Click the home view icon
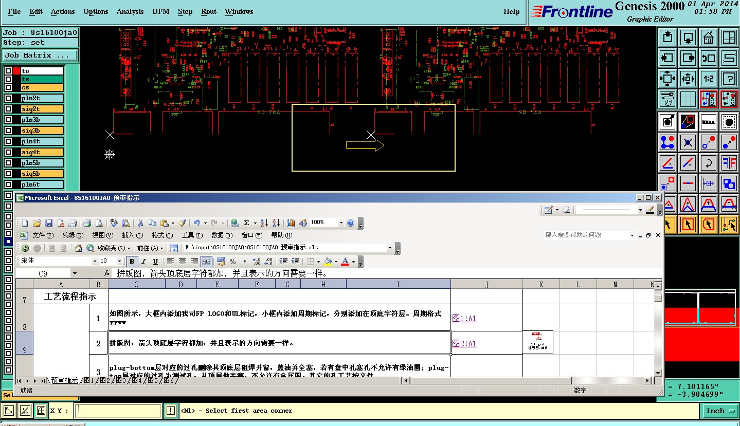740x426 pixels. (x=709, y=38)
